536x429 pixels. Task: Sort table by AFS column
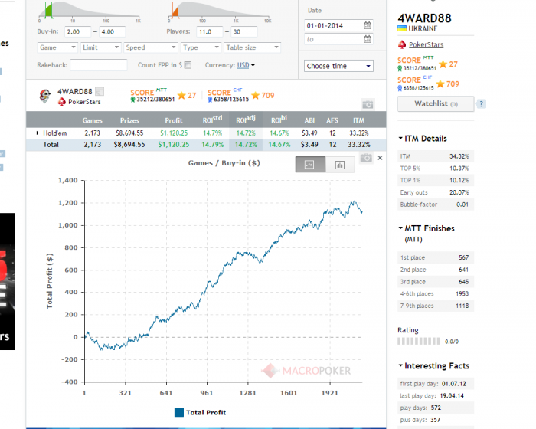[x=332, y=120]
